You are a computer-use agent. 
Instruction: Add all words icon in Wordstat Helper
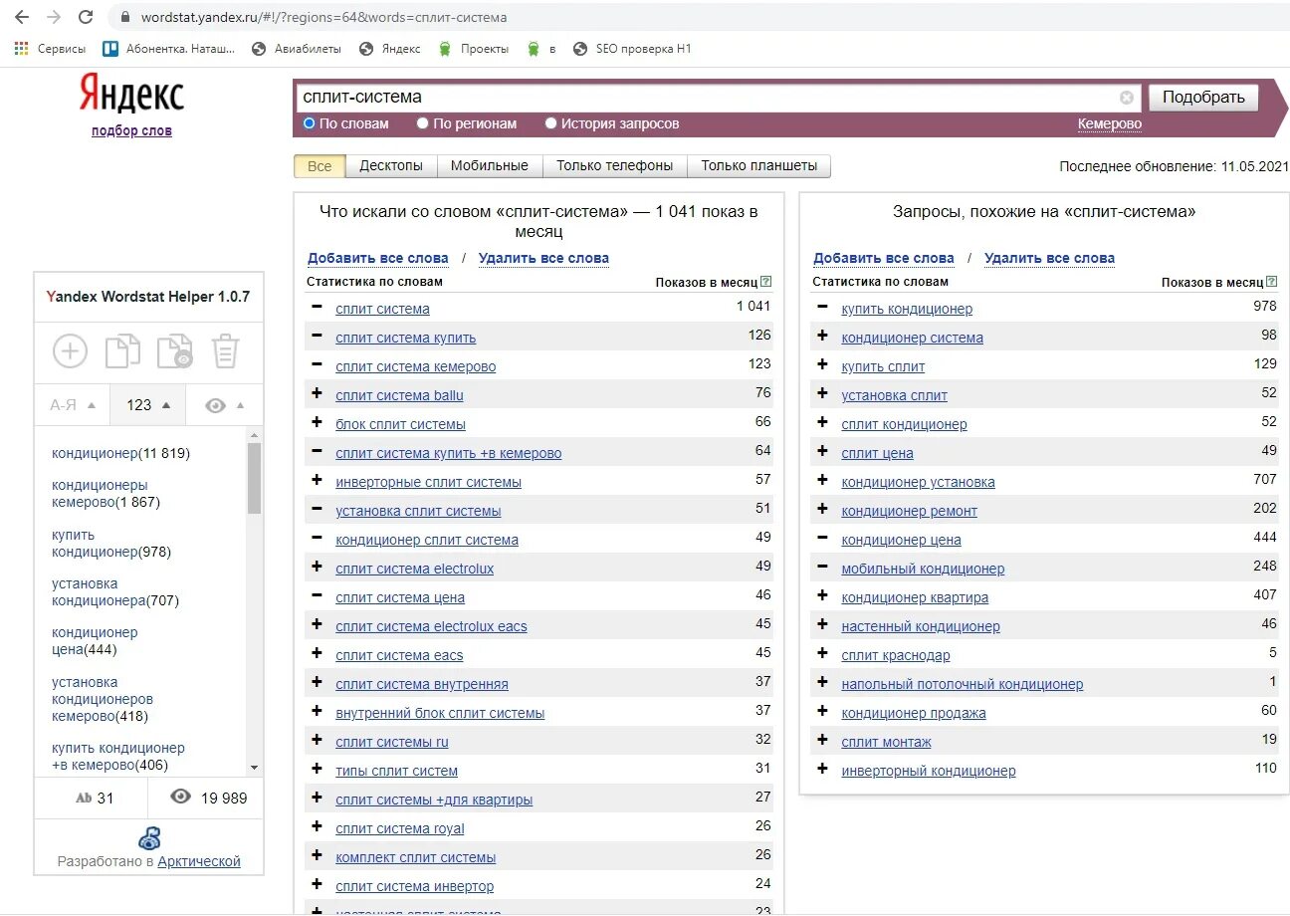70,351
